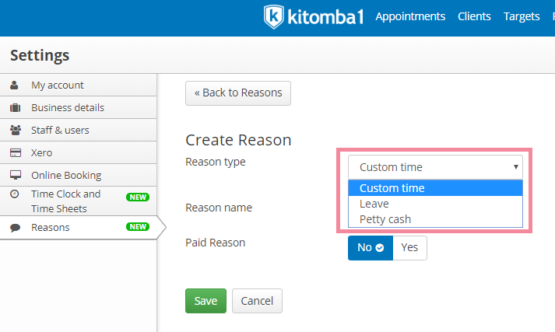Click the card icon next to Xero
The image size is (555, 332).
click(16, 152)
